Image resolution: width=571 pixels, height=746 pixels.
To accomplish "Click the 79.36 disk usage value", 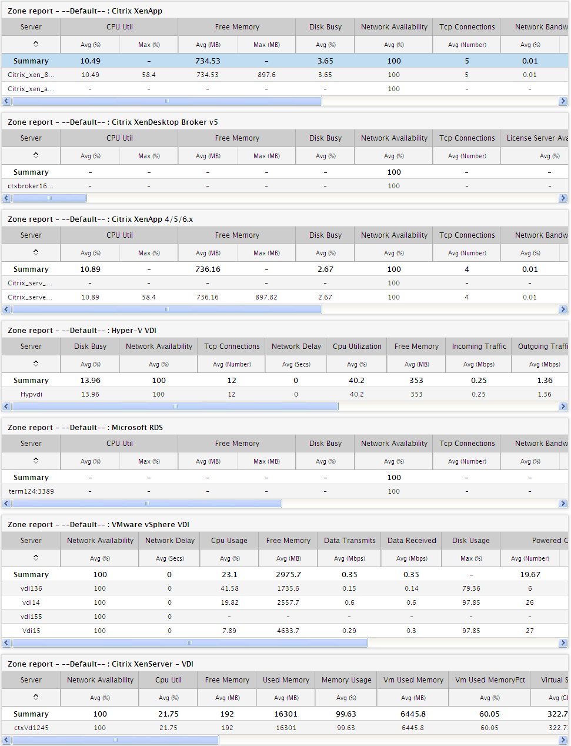I will click(471, 588).
